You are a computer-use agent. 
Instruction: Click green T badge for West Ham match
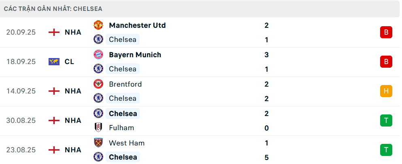[386, 150]
